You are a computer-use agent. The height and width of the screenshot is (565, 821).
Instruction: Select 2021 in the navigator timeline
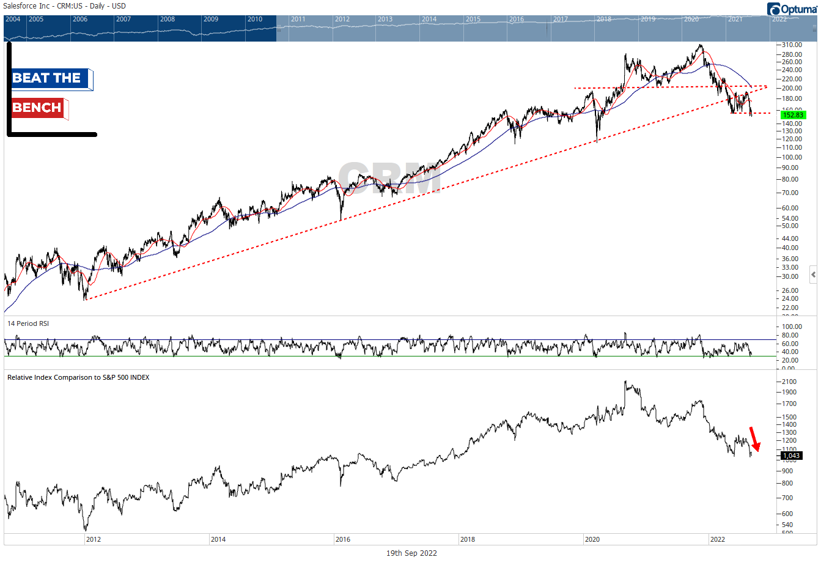[735, 19]
